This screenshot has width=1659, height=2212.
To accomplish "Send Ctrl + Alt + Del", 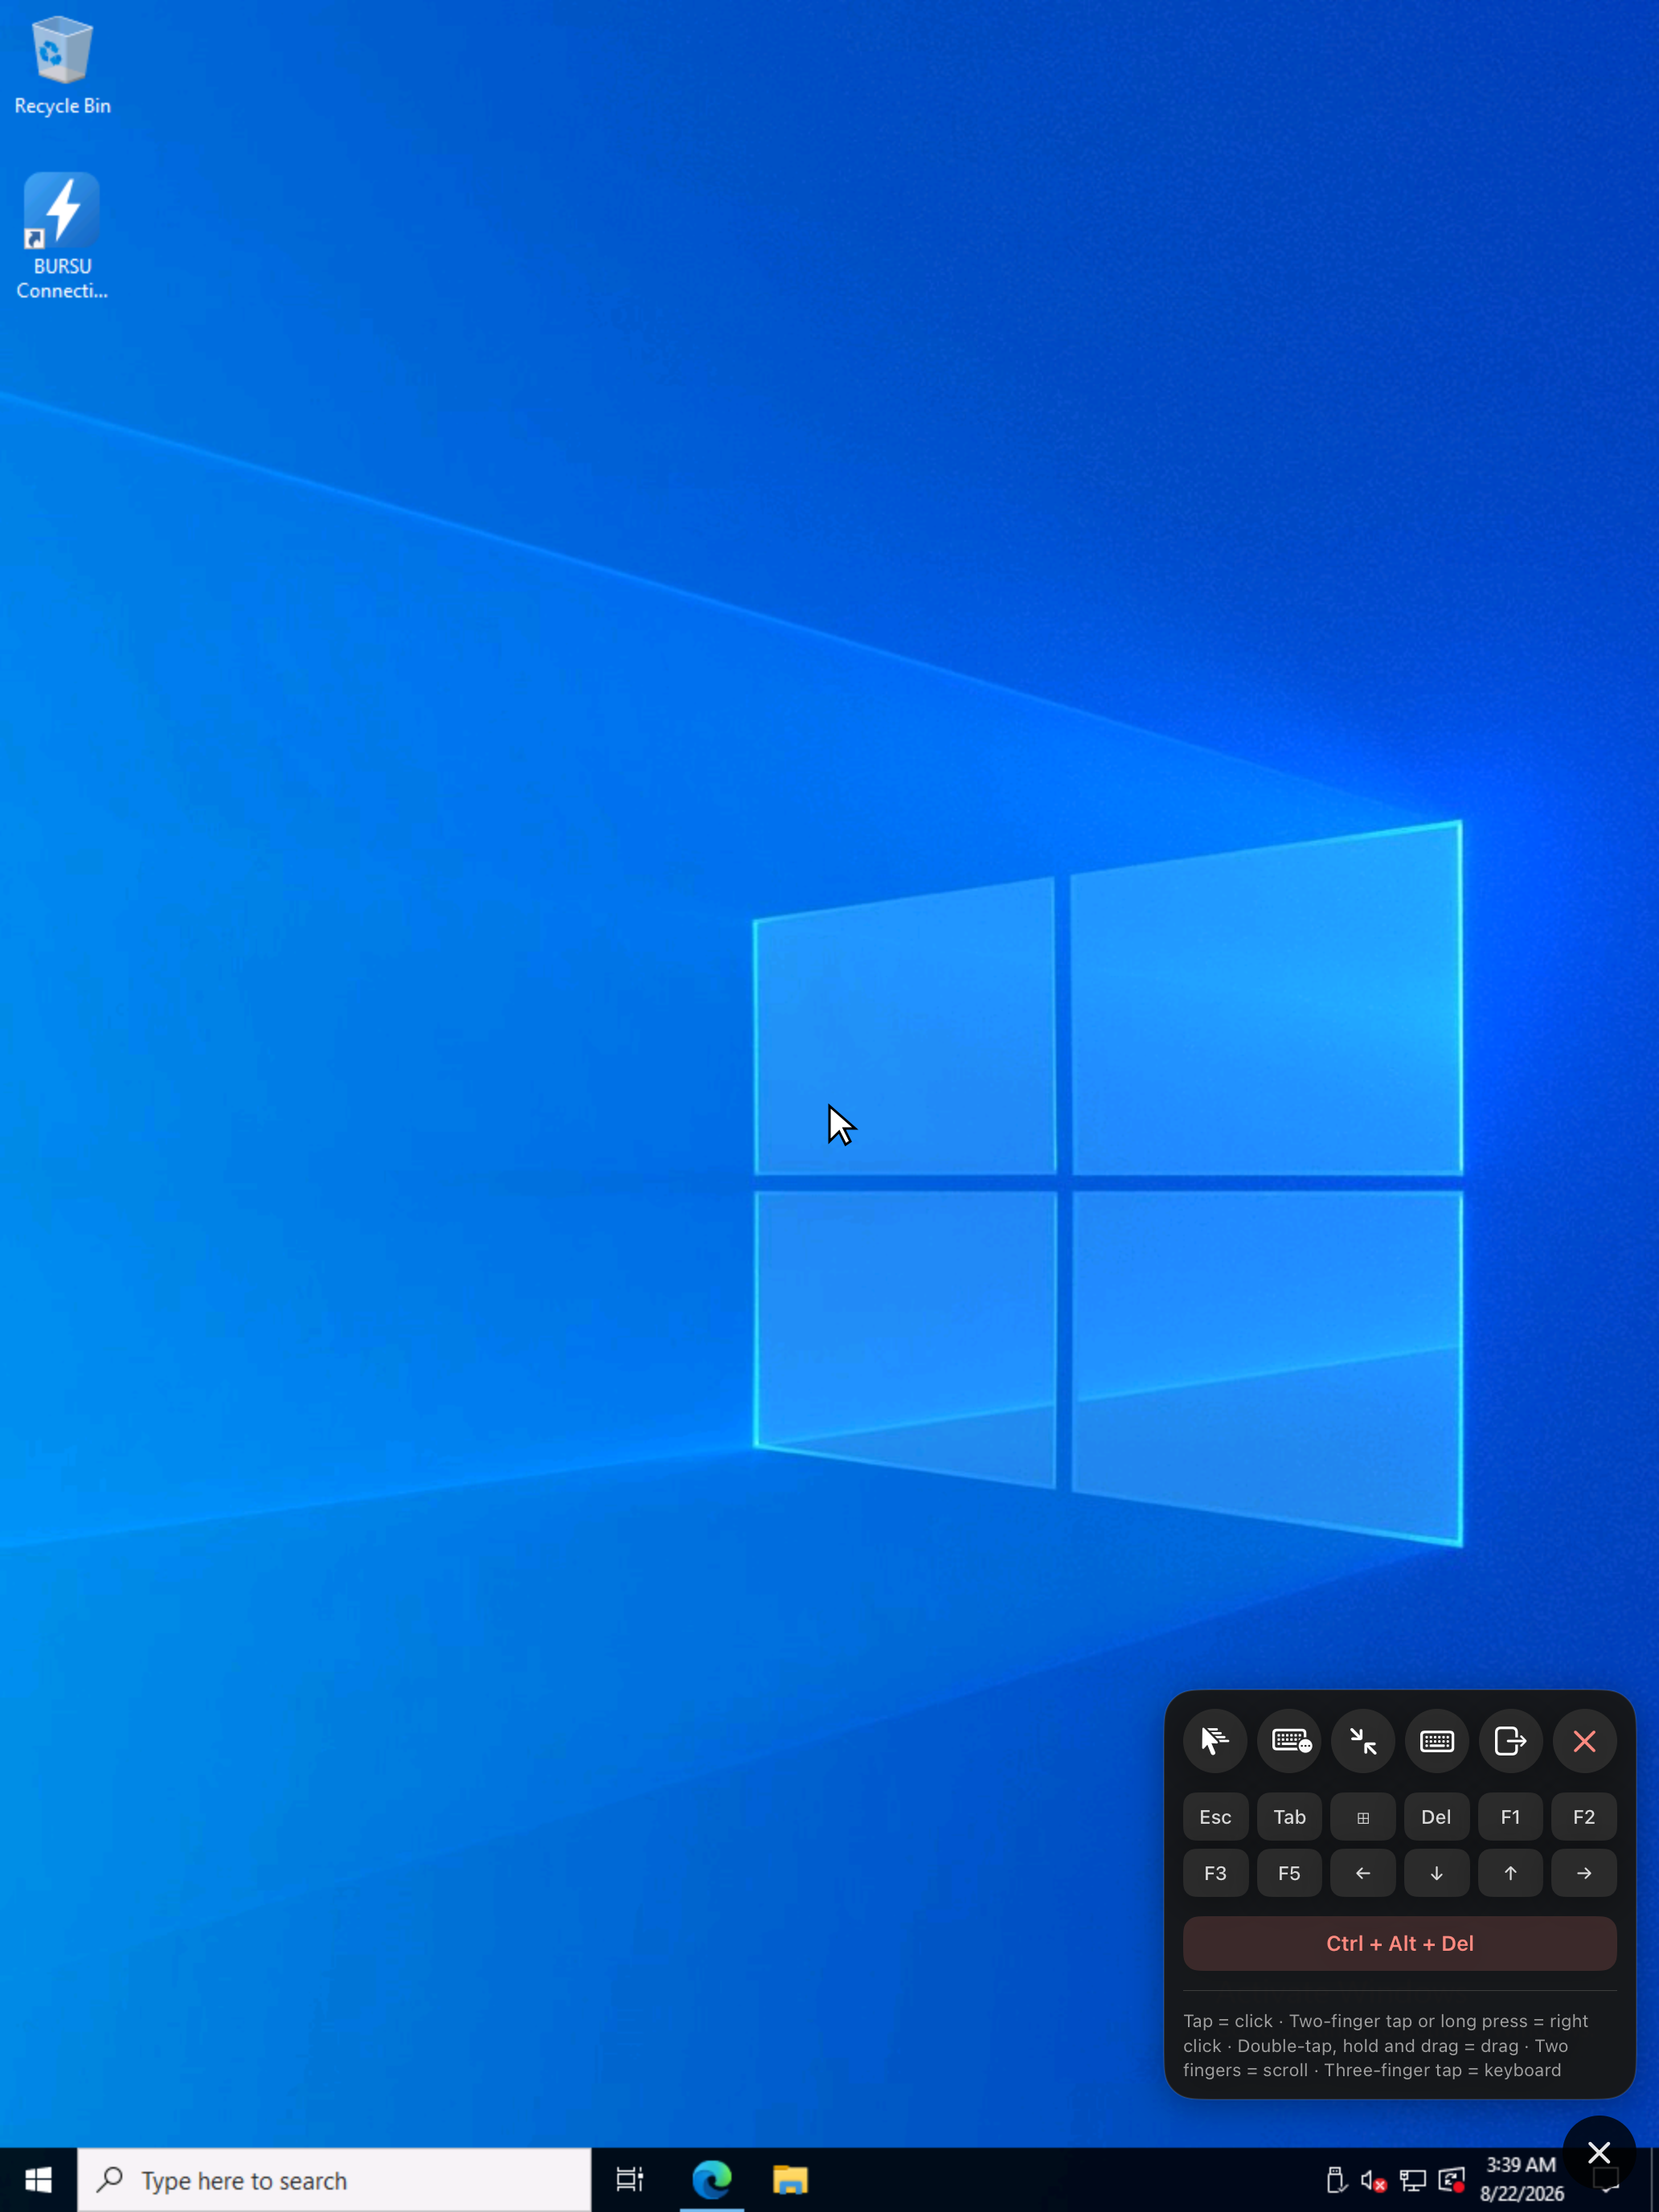I will (1400, 1943).
